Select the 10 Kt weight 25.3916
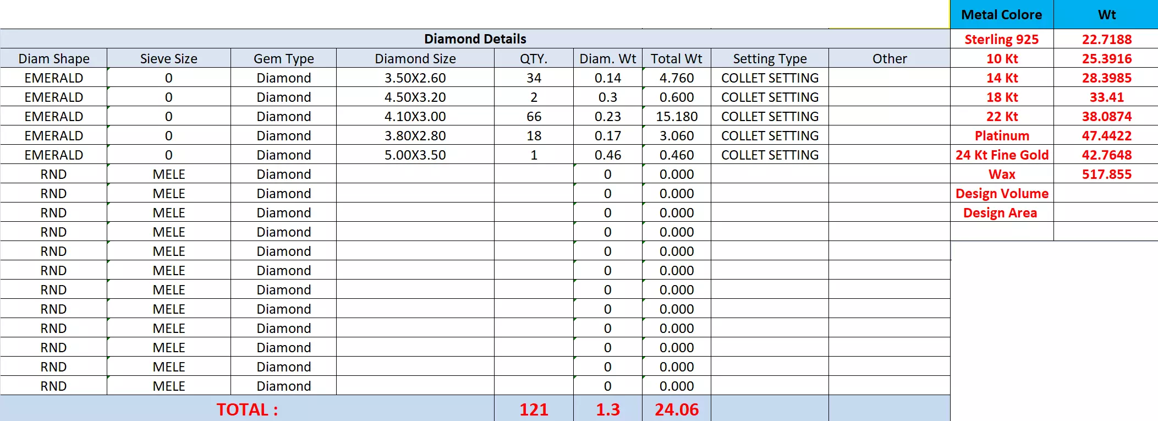This screenshot has height=421, width=1158. point(1106,58)
